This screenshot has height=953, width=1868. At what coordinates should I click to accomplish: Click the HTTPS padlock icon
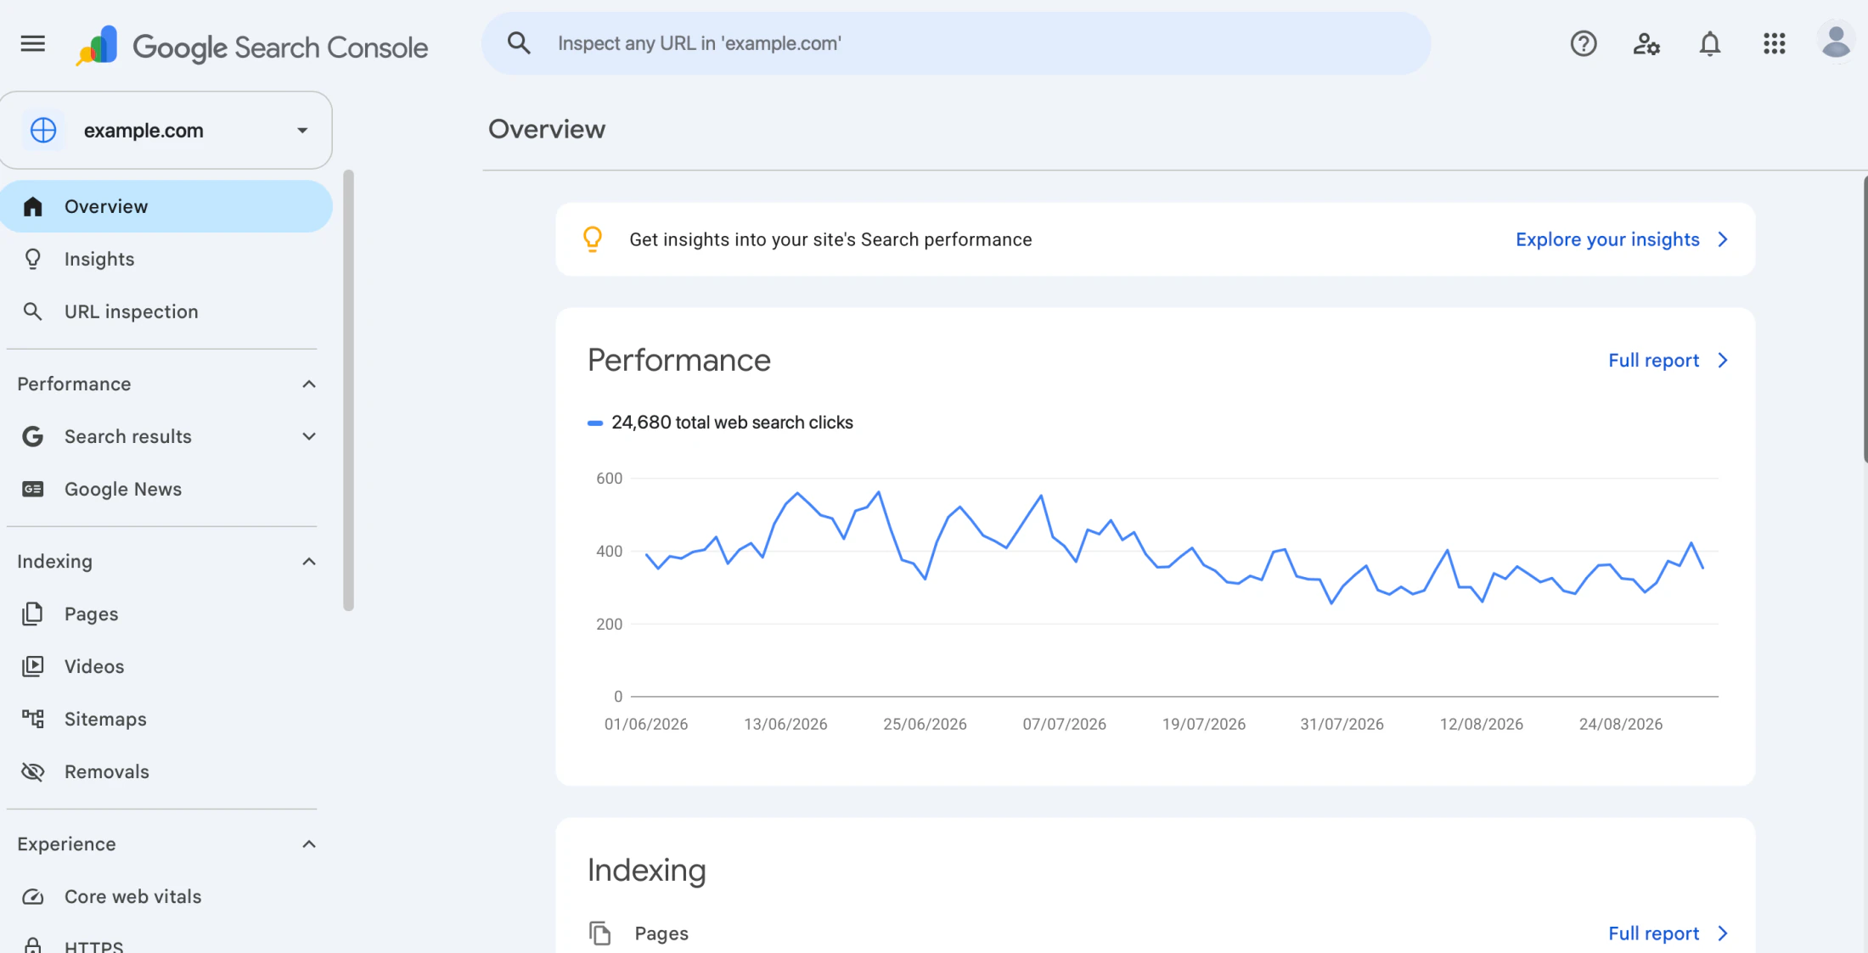[x=33, y=945]
